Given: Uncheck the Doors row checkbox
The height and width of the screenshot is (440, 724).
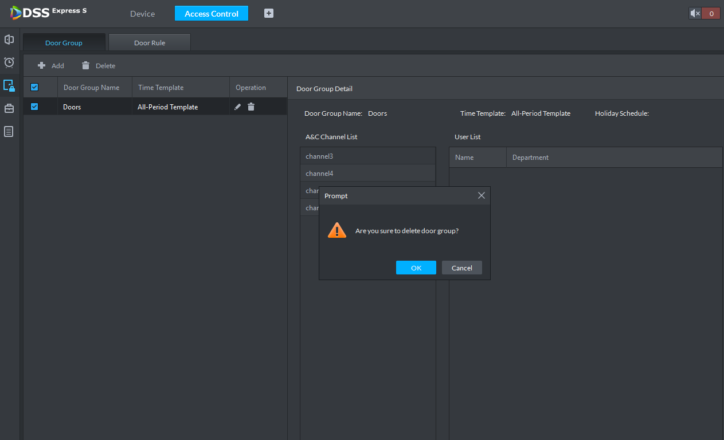Looking at the screenshot, I should point(34,107).
